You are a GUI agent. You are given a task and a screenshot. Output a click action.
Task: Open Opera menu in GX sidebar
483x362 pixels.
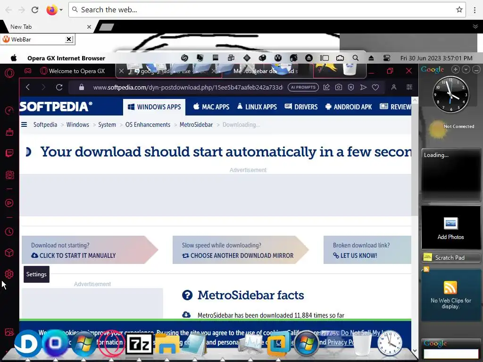click(9, 73)
